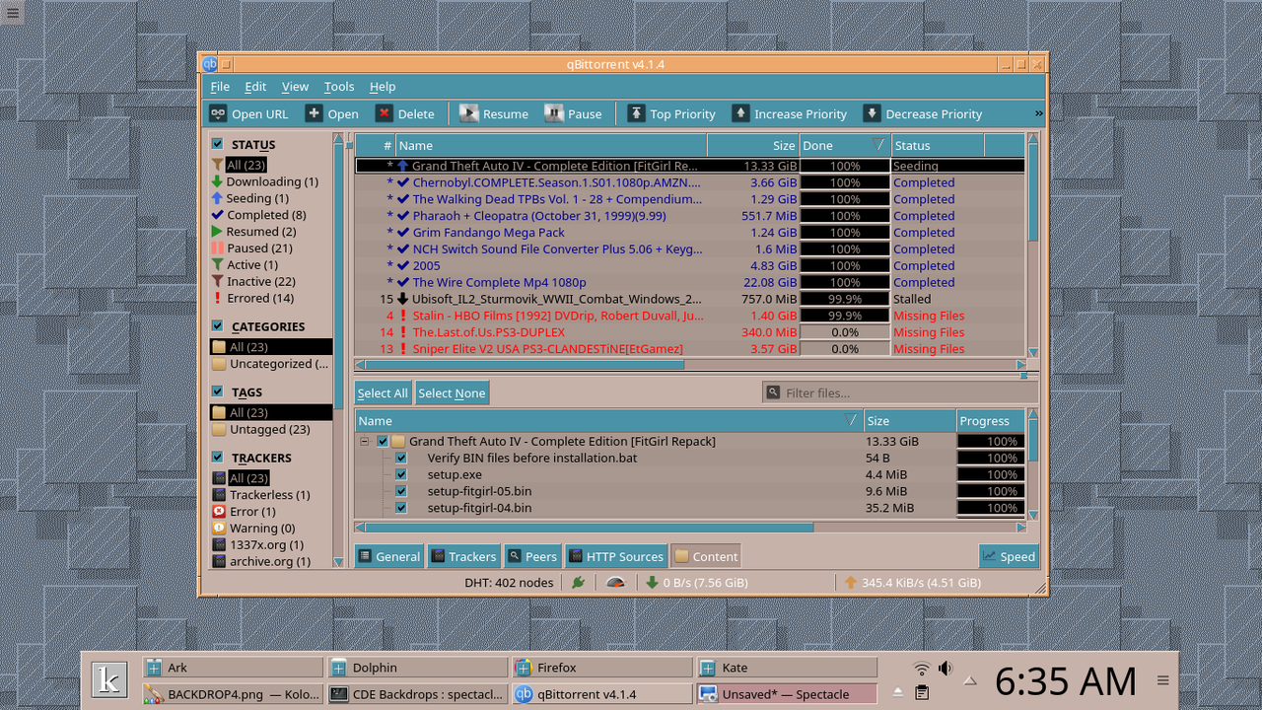Delete the selected torrent
Screen dimensions: 1262x710
coord(405,113)
